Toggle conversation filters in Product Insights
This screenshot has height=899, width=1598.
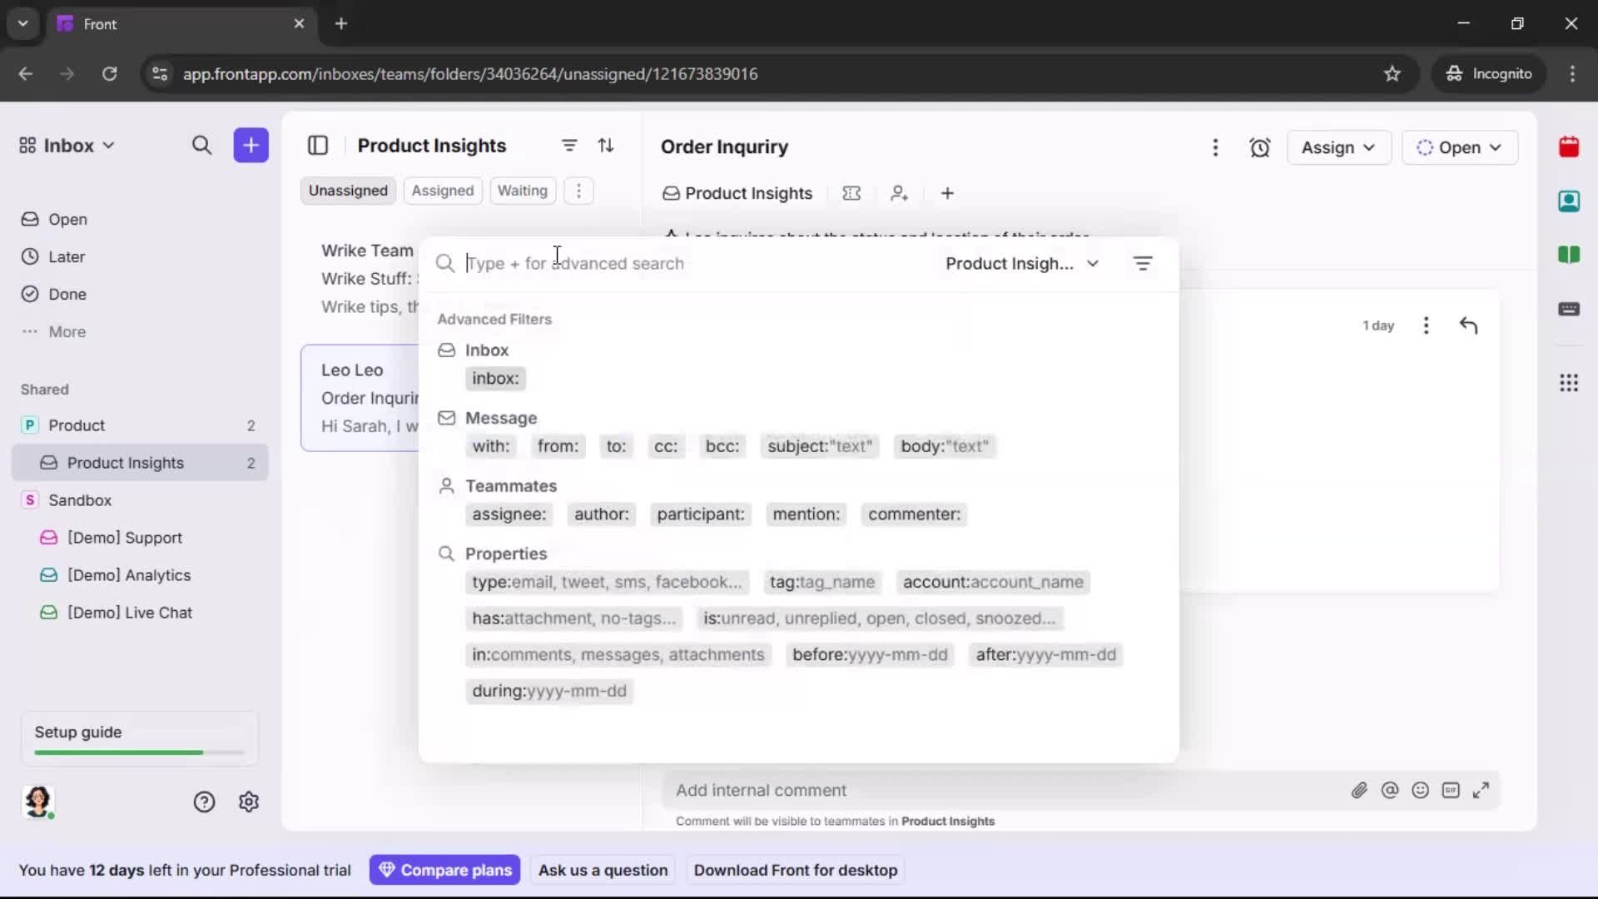point(569,146)
